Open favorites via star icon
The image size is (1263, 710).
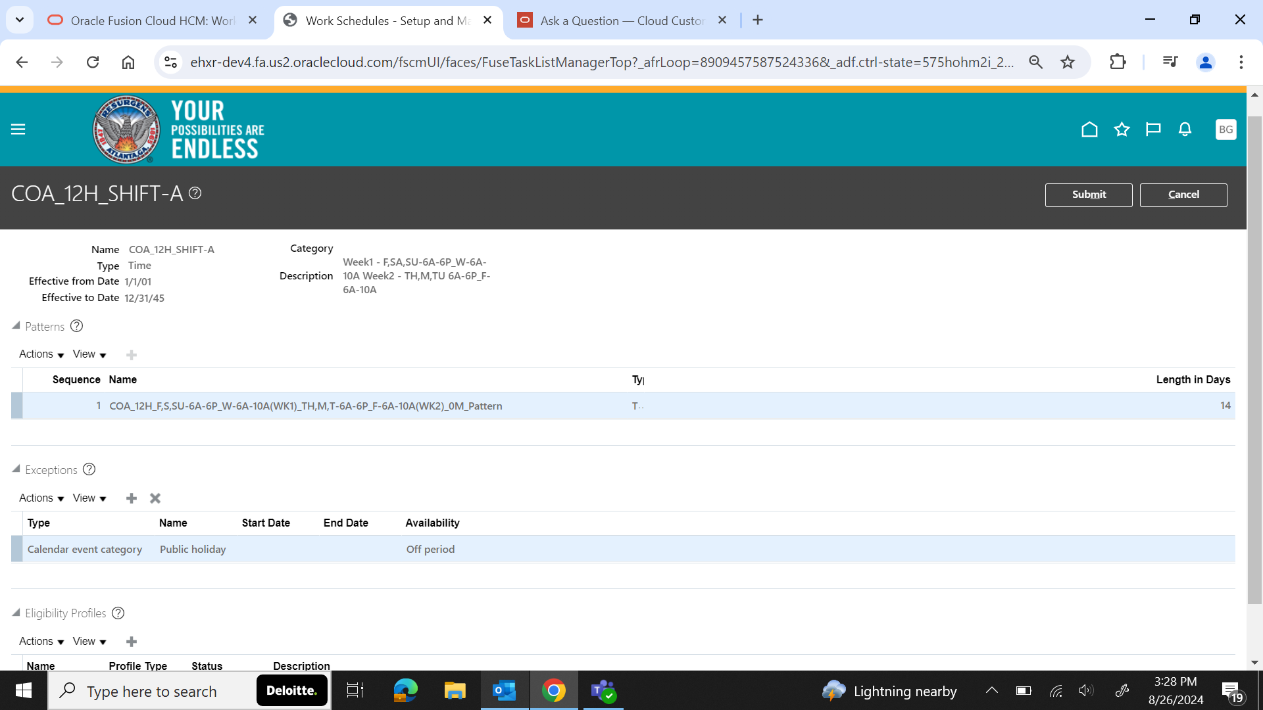coord(1122,129)
